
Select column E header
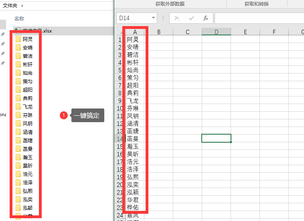245,32
